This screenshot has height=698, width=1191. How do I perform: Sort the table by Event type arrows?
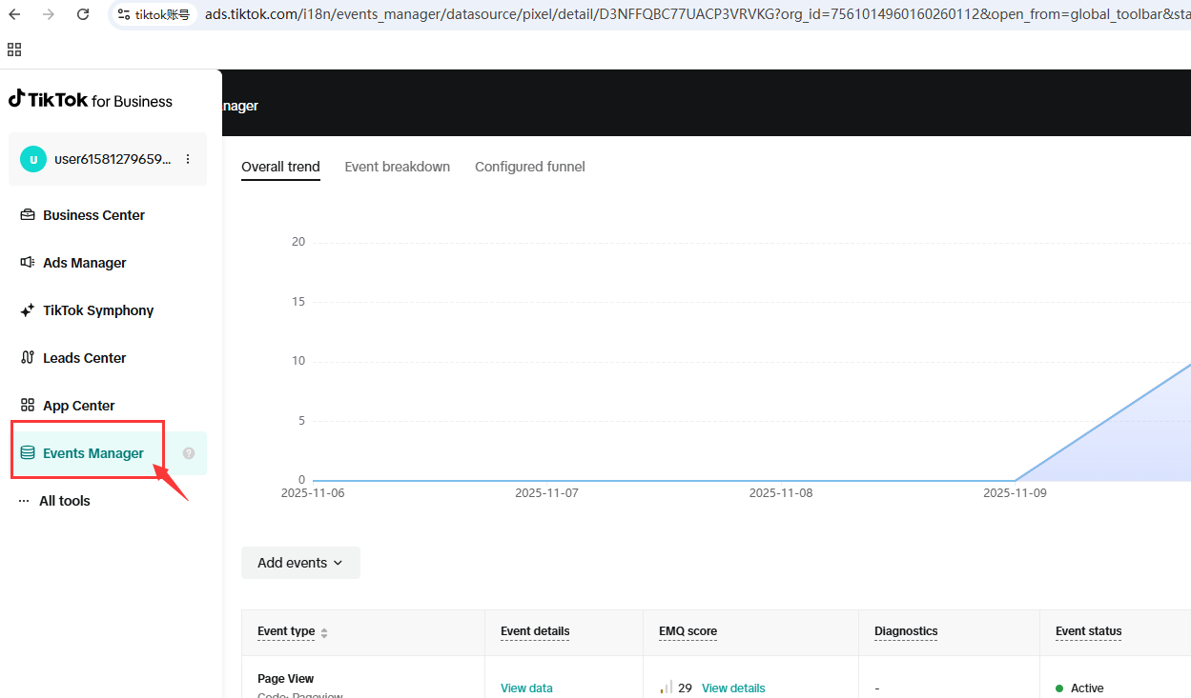pos(324,633)
